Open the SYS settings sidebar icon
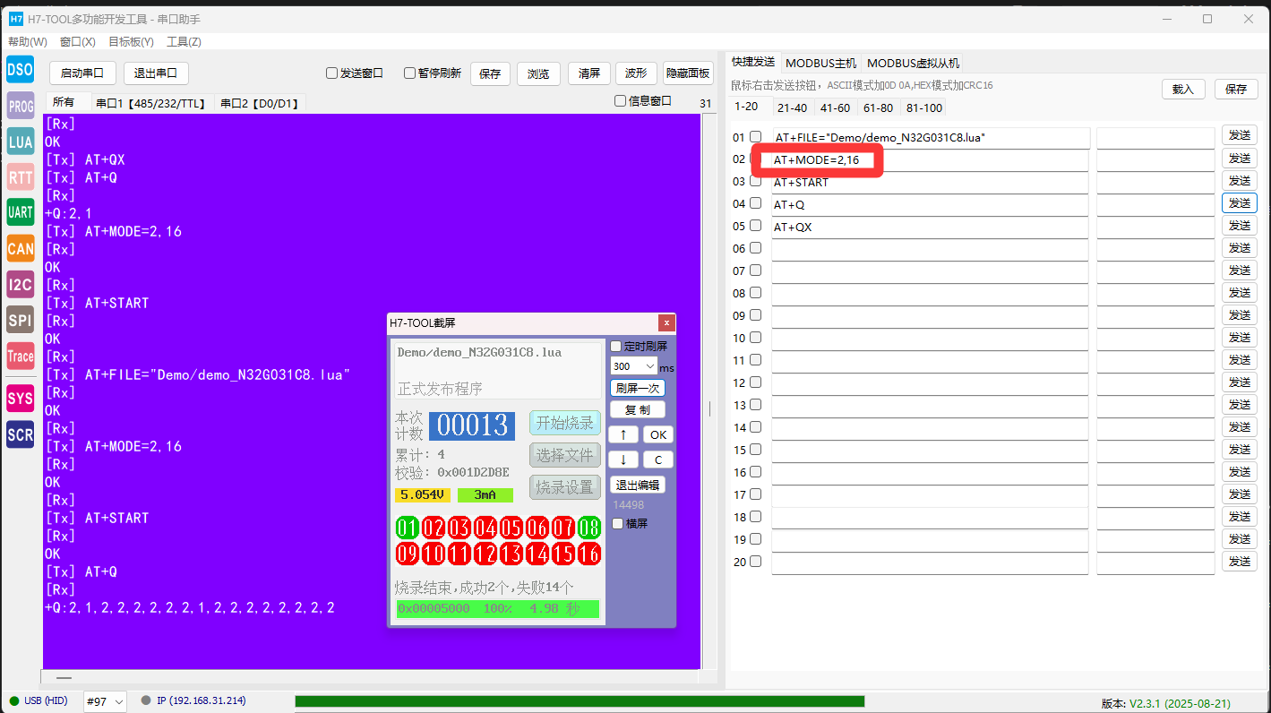1271x713 pixels. [20, 398]
